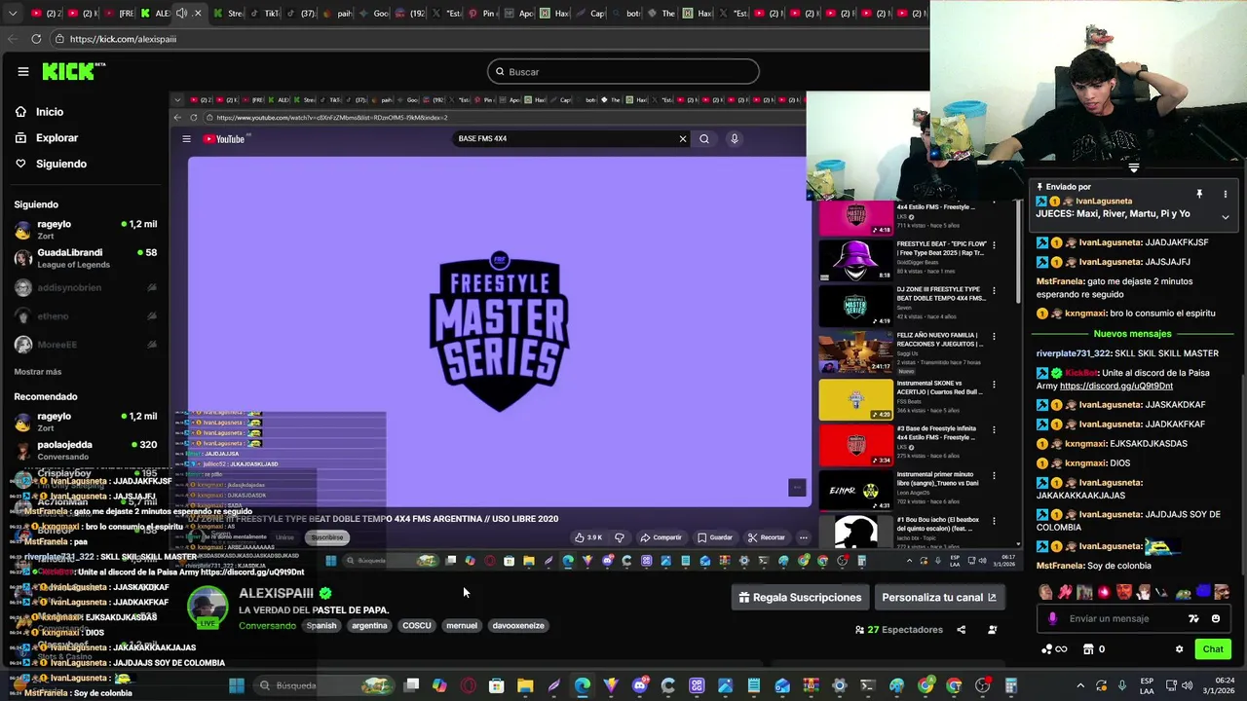
Task: Dislike the YouTube video
Action: click(620, 537)
